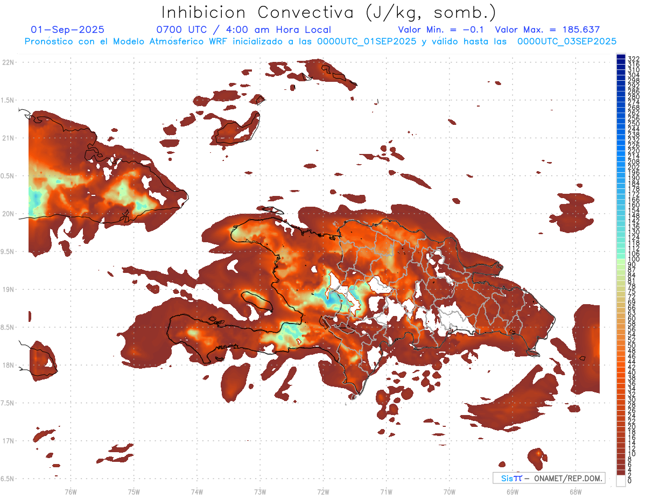Click the '21N' latitude label
Image resolution: width=646 pixels, height=499 pixels.
pyautogui.click(x=8, y=138)
